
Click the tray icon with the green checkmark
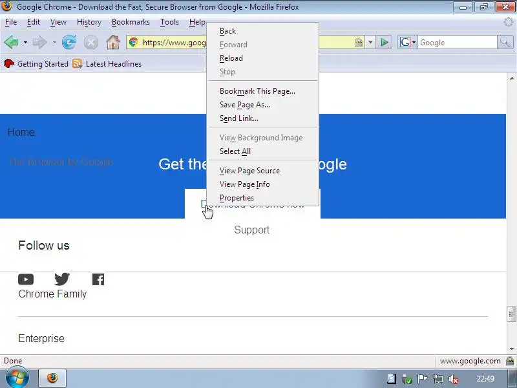[407, 379]
